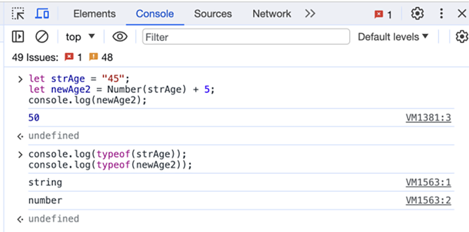This screenshot has height=232, width=469.
Task: Activate the inspect element selector icon
Action: click(18, 14)
